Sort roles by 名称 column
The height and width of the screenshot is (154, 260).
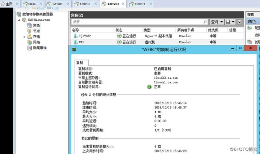click(92, 30)
